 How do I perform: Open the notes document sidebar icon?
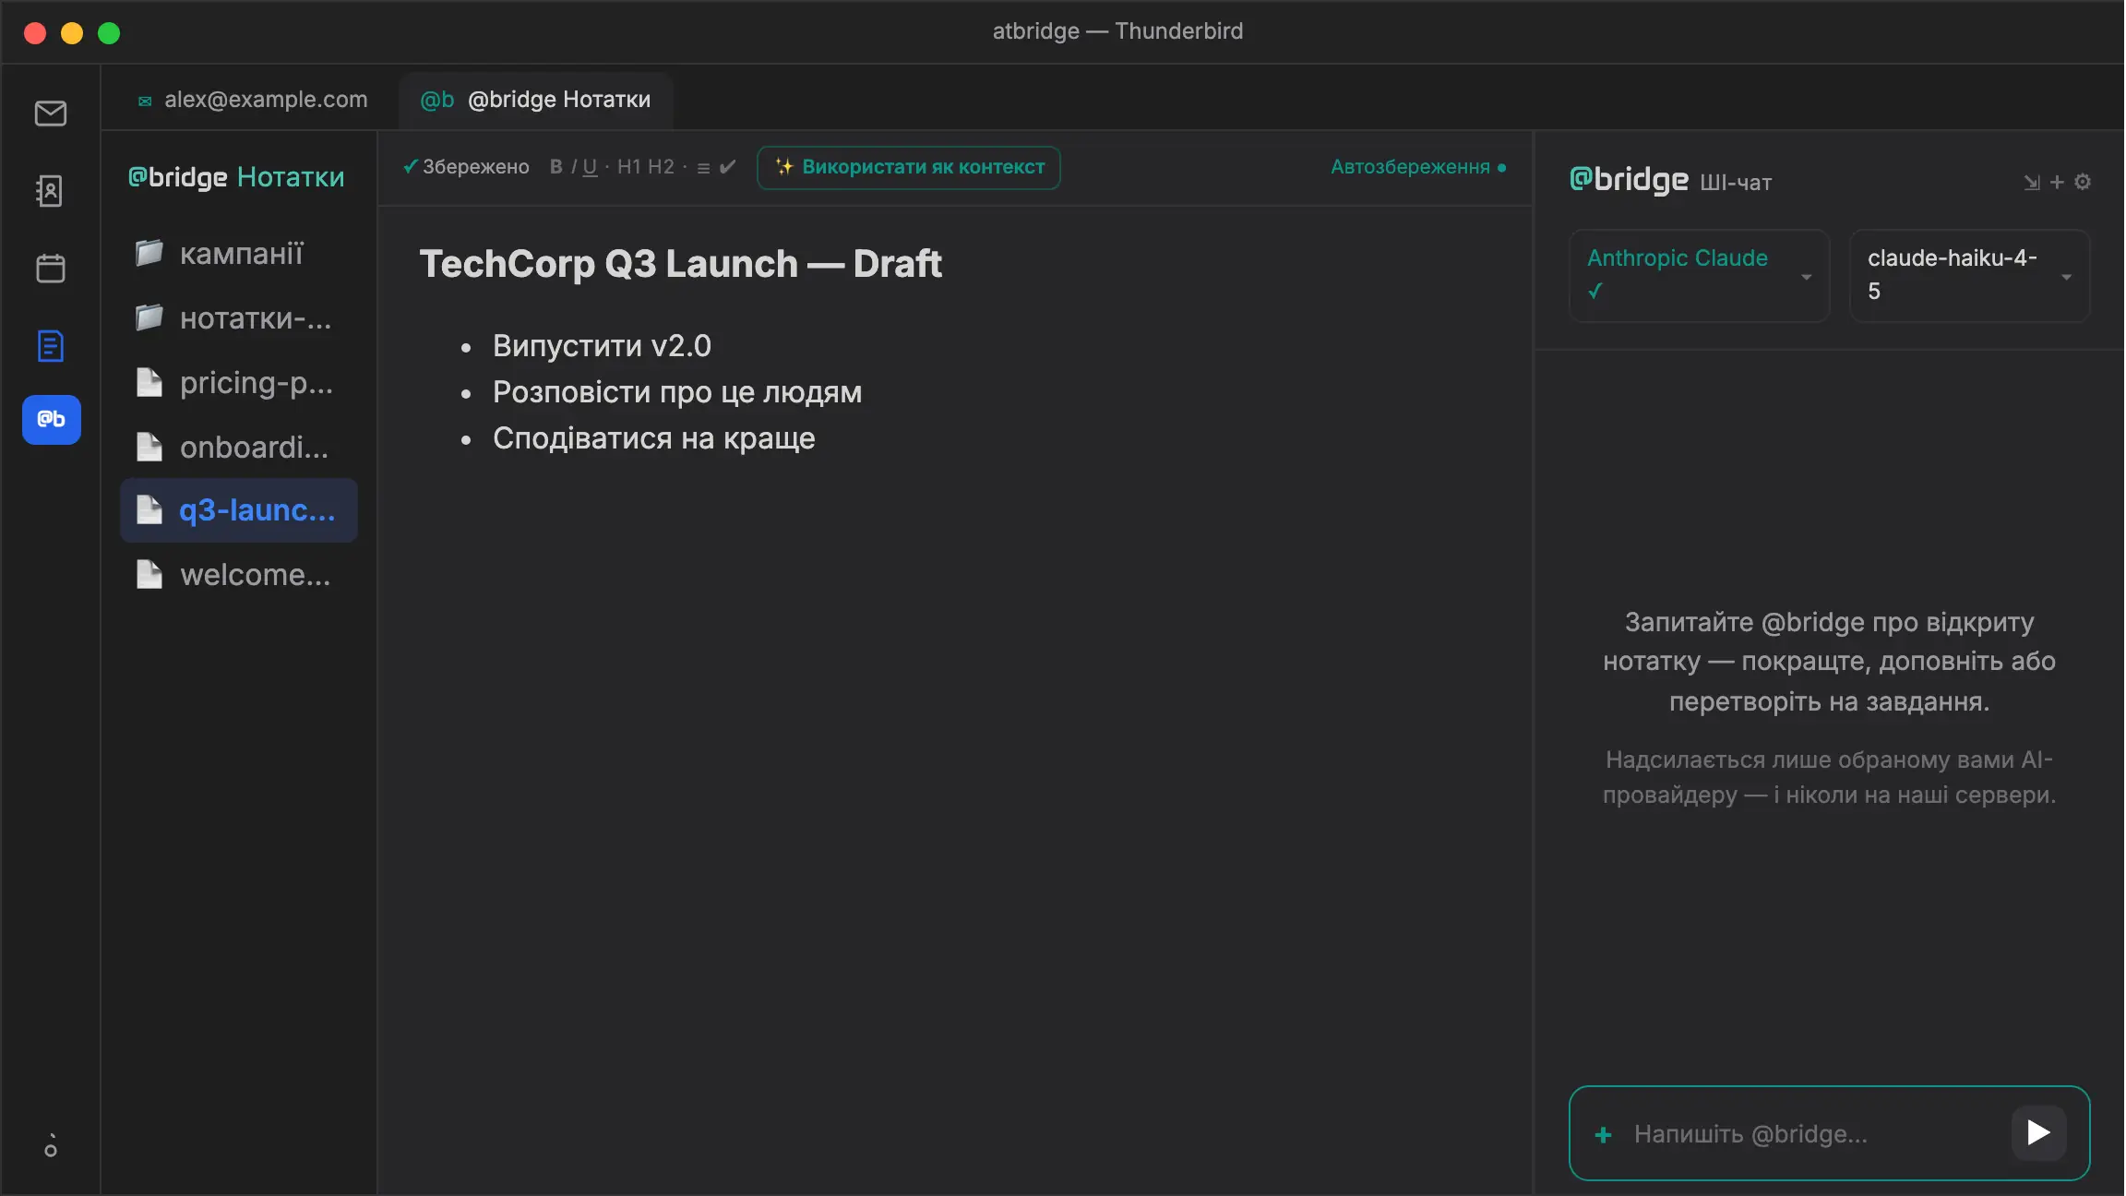point(51,346)
